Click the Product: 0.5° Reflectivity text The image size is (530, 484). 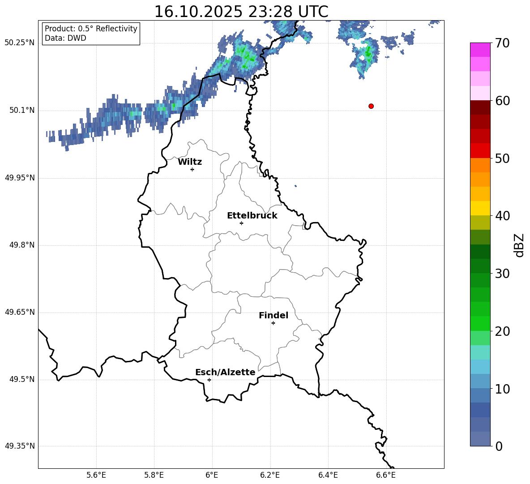pos(91,29)
